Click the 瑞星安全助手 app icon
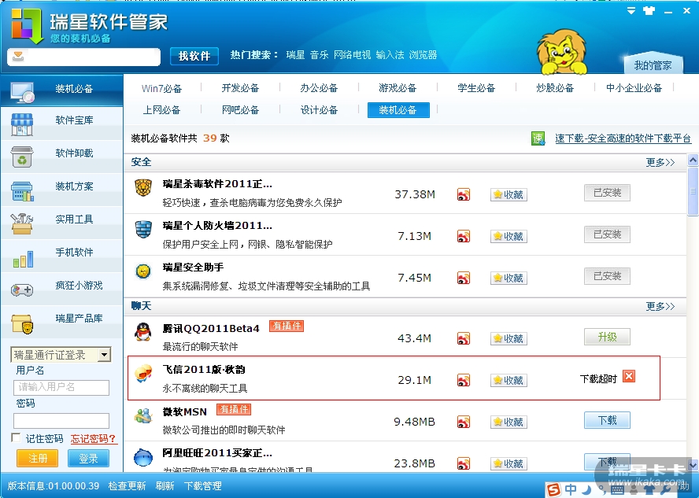Screen dimensions: 699x498 (x=143, y=271)
